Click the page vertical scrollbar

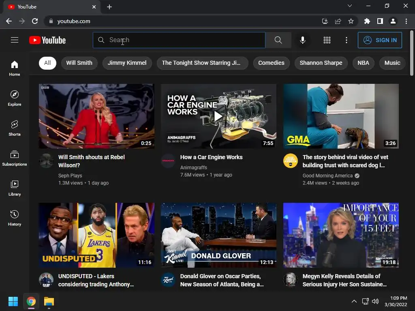pyautogui.click(x=412, y=53)
